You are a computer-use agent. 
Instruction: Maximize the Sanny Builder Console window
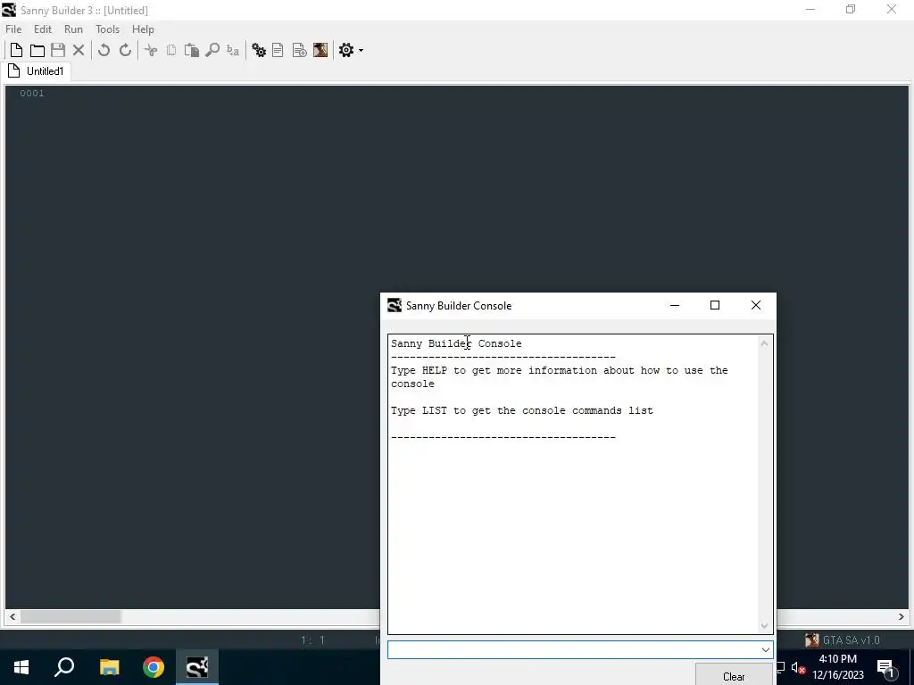tap(715, 305)
